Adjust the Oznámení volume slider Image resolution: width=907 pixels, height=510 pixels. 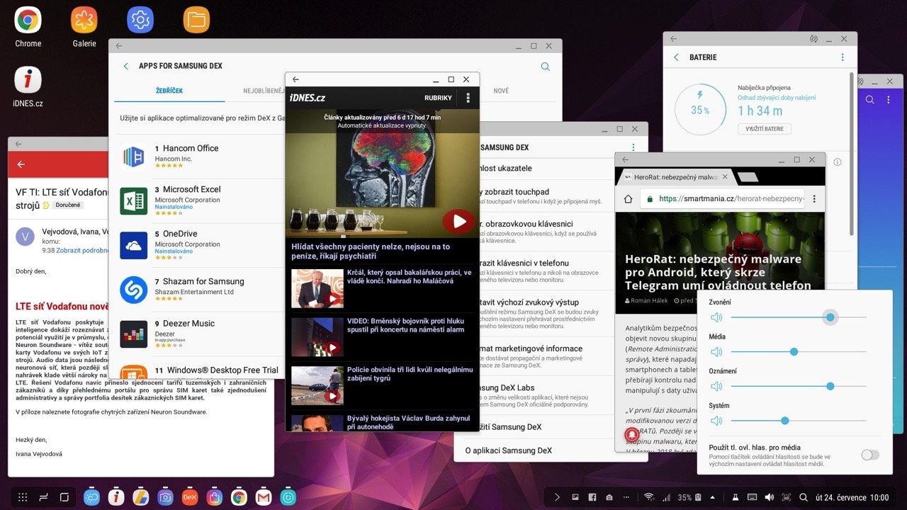pyautogui.click(x=798, y=386)
